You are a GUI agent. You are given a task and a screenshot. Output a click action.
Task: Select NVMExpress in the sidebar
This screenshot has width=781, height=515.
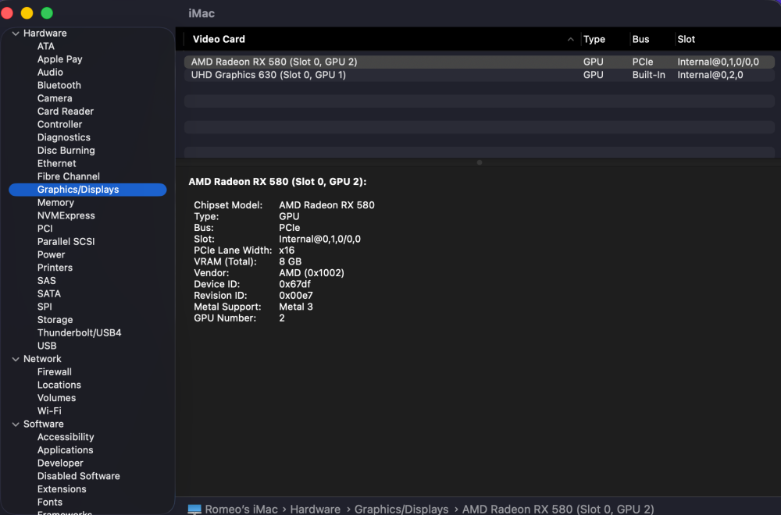[x=66, y=215]
